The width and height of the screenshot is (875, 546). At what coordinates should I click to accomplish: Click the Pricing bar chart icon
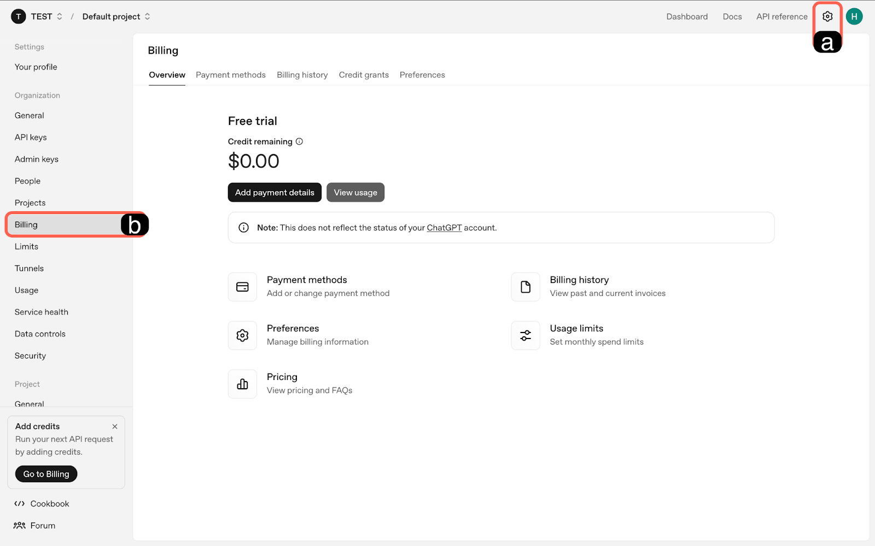pyautogui.click(x=242, y=384)
